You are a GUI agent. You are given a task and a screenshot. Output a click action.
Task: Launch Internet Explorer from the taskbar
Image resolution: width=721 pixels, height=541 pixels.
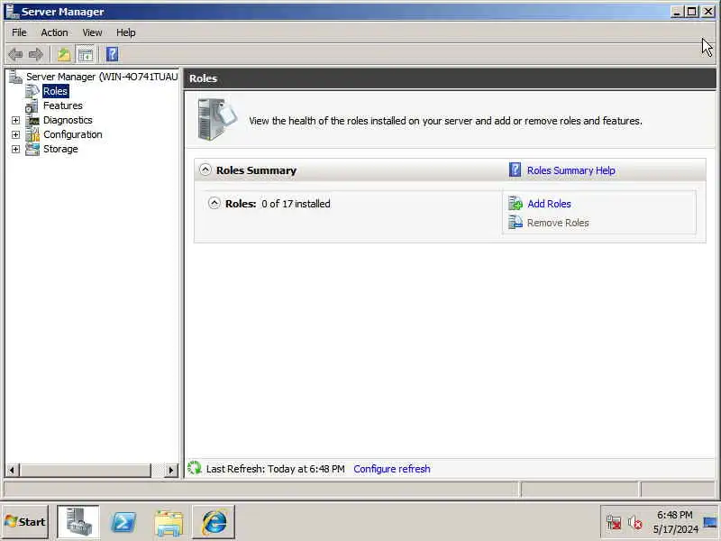pos(214,522)
